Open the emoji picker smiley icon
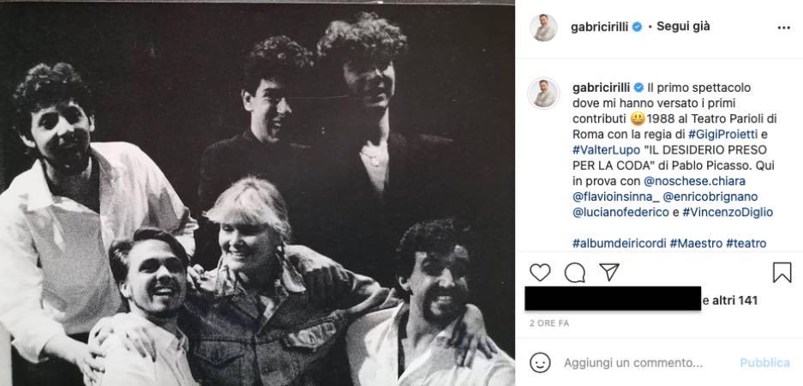803x386 pixels. click(x=540, y=363)
